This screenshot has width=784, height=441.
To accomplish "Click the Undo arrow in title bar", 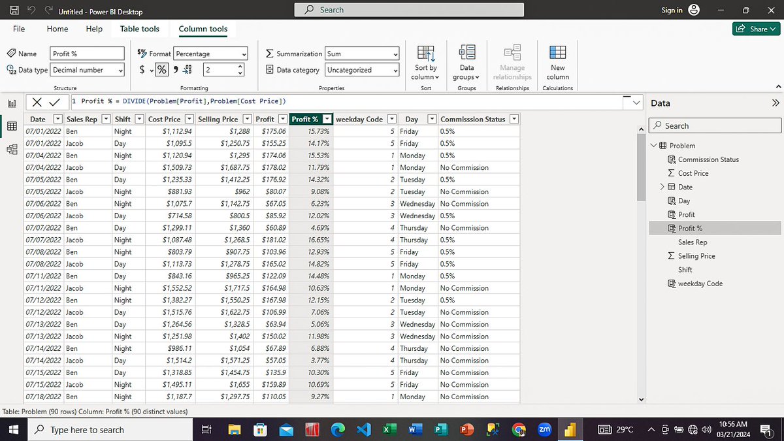I will coord(31,10).
